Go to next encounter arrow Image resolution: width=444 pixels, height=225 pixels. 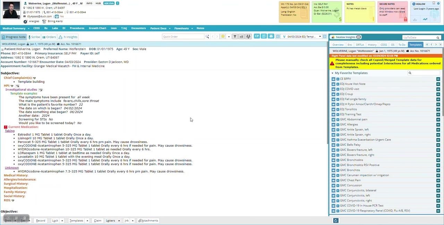click(x=325, y=37)
